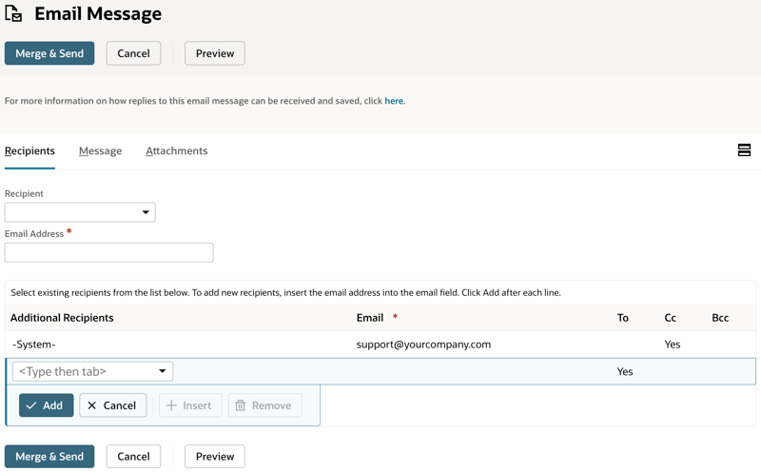Click the Bcc column header

[720, 318]
